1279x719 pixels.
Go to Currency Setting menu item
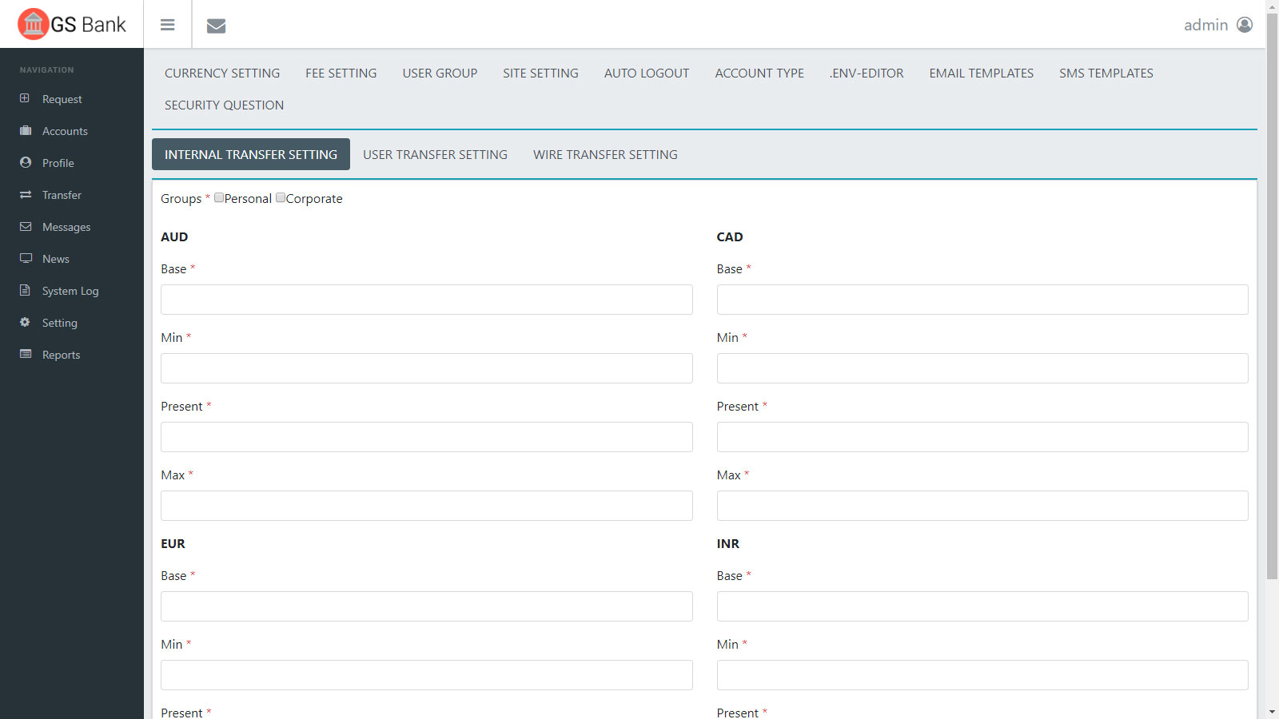[x=222, y=73]
